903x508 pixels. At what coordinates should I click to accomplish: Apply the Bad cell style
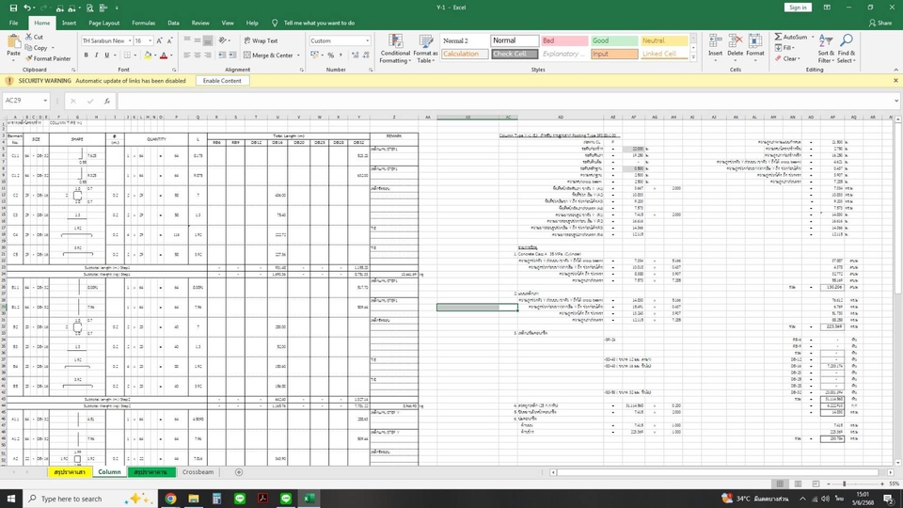click(563, 40)
